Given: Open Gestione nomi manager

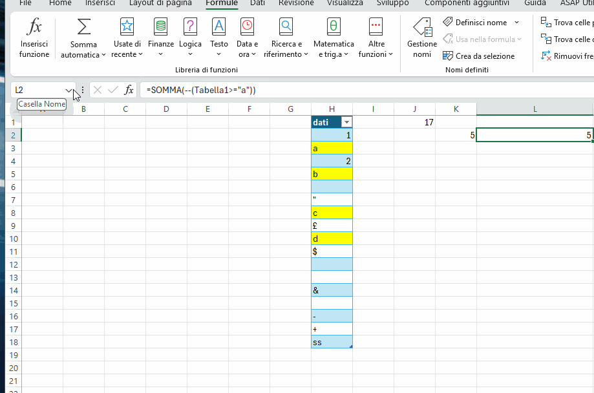Looking at the screenshot, I should coord(422,38).
